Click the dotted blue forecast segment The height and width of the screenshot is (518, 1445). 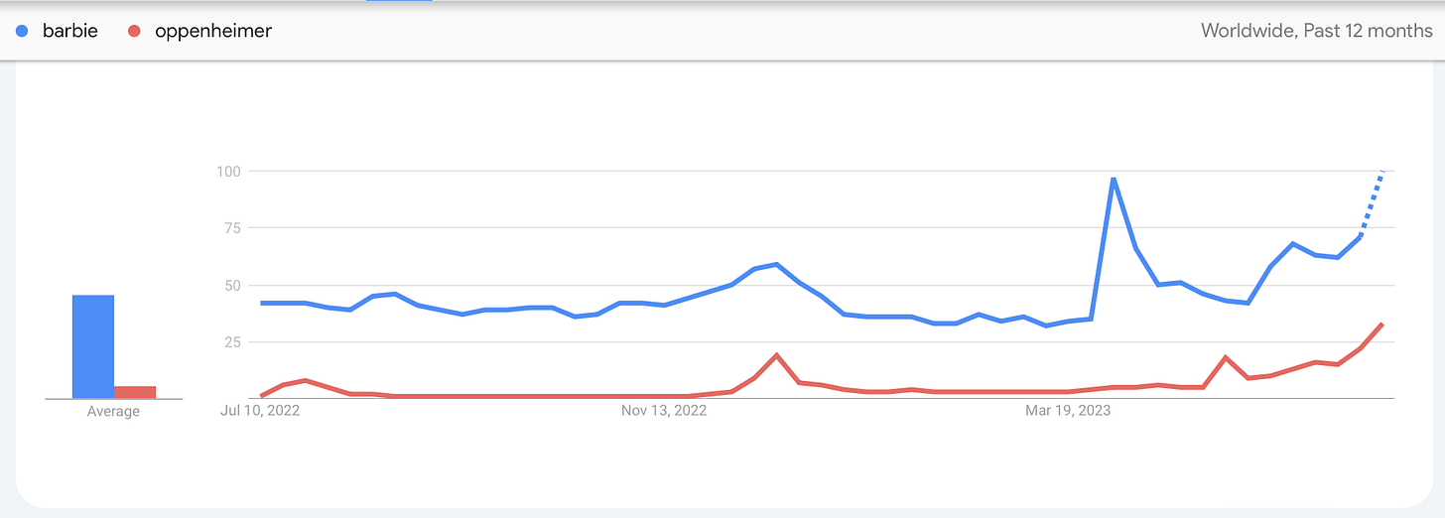pyautogui.click(x=1372, y=203)
